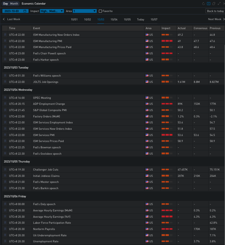This screenshot has height=245, width=225.
Task: Bookmark the ADP Employment Change event
Action: click(5, 104)
